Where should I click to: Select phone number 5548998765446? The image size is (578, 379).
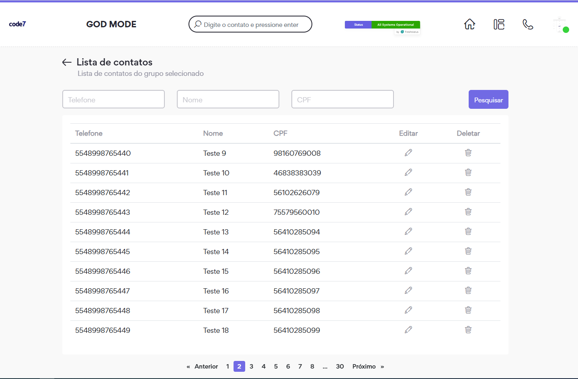point(102,271)
